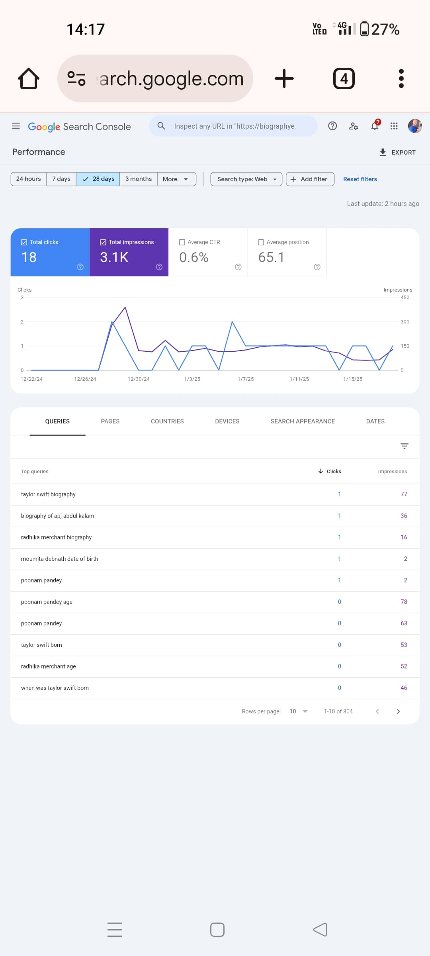This screenshot has height=956, width=430.
Task: Open site settings icon in address bar
Action: [x=76, y=78]
